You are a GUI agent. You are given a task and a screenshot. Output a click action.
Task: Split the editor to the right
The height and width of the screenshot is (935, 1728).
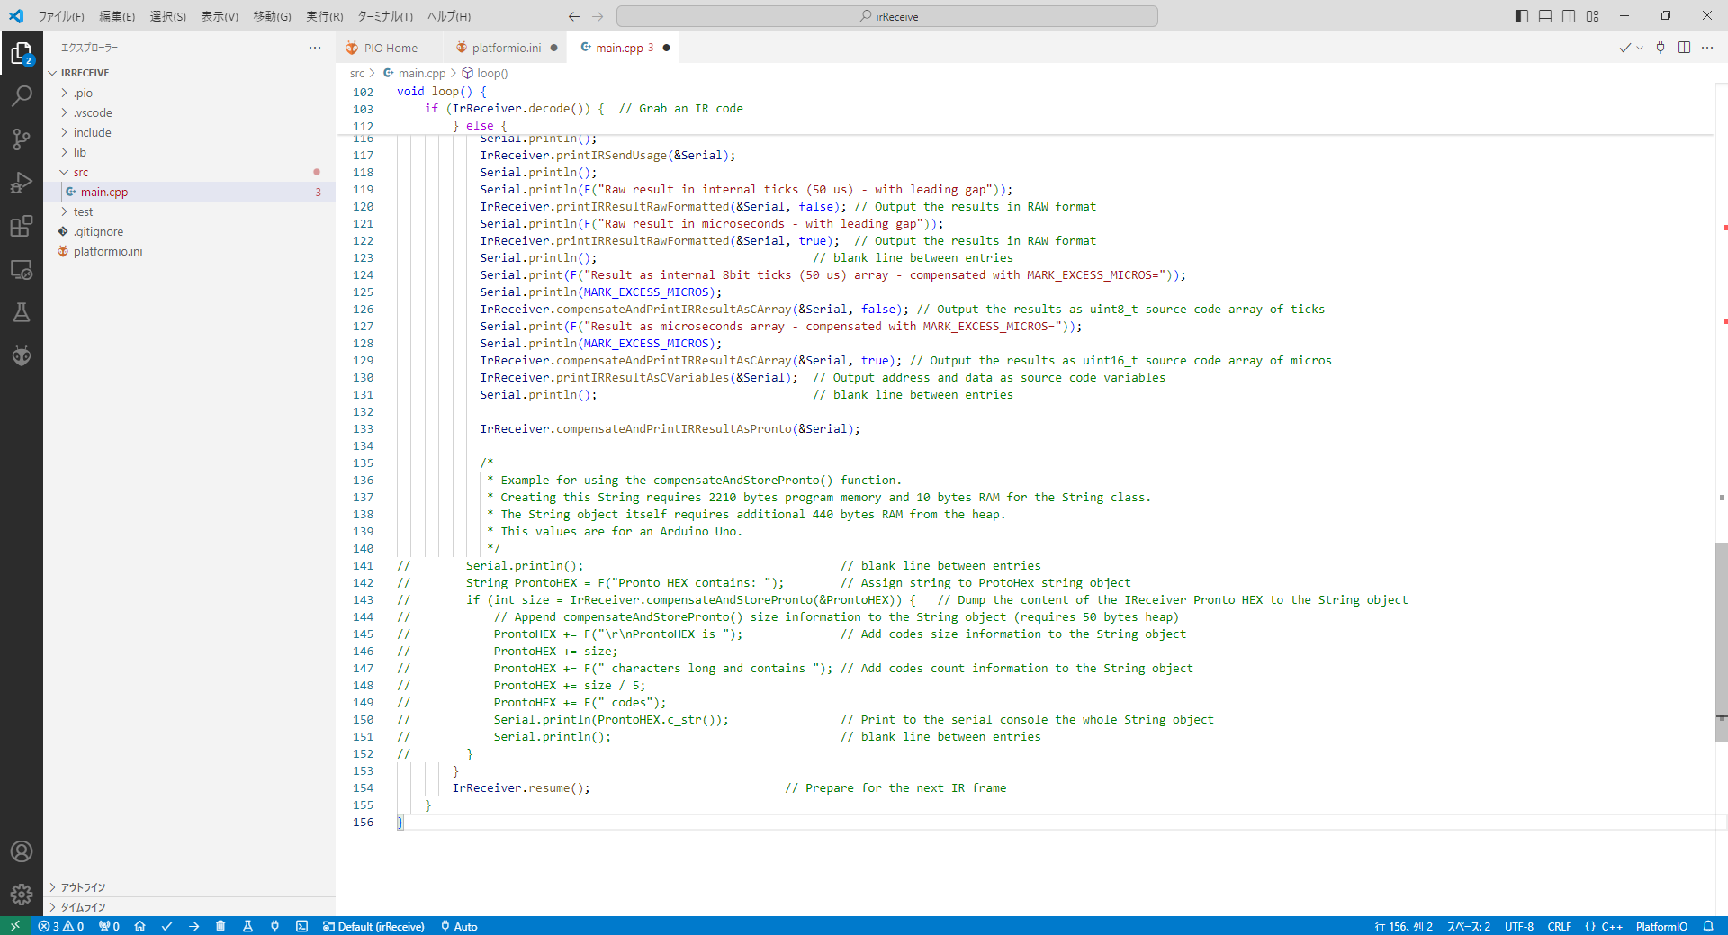1684,48
